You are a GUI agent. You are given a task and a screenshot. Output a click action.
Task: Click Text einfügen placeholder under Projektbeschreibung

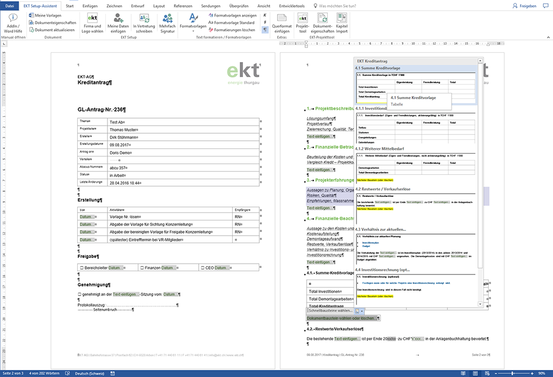319,136
